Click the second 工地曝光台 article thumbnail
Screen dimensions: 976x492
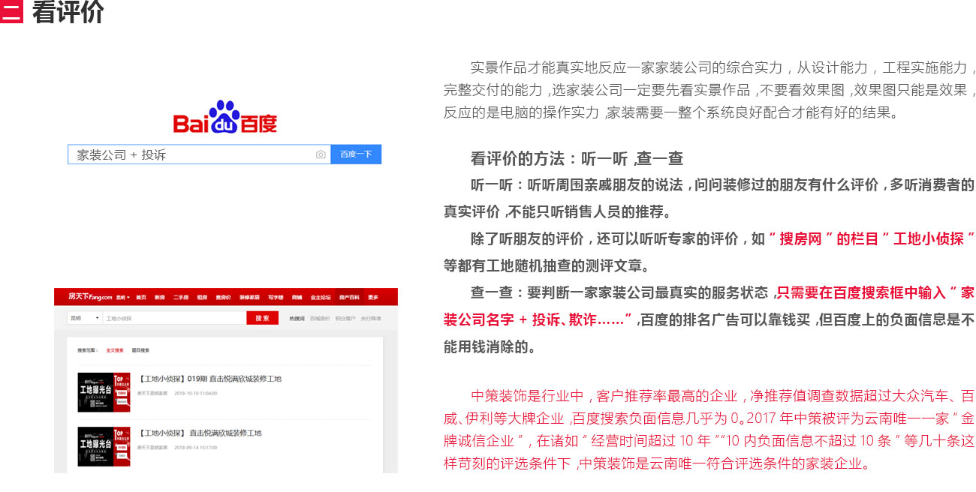click(x=104, y=446)
